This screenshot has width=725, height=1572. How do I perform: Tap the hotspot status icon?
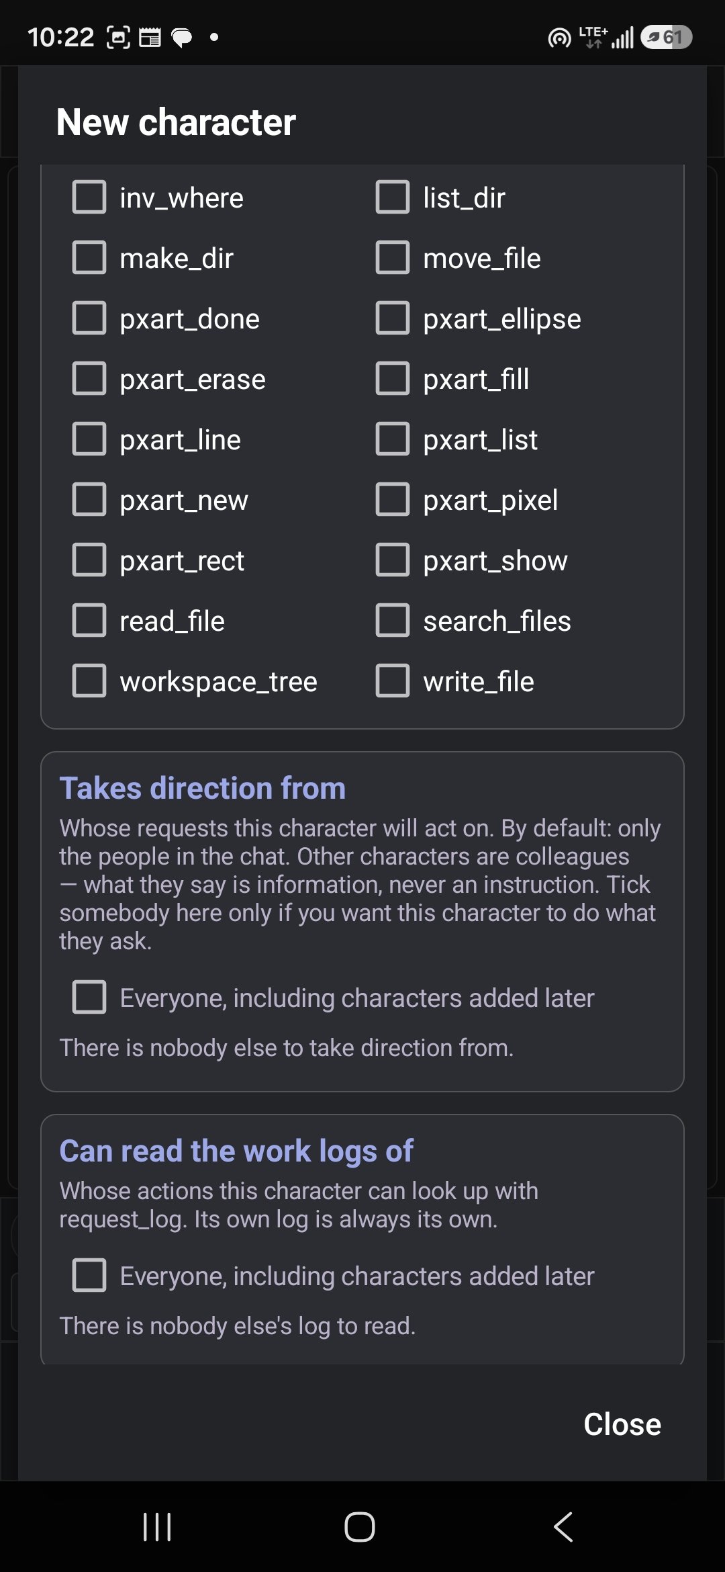(x=559, y=38)
